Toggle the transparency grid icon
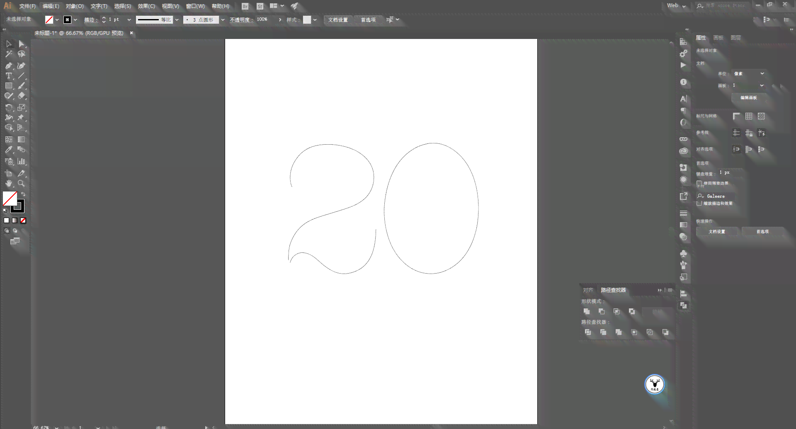 (x=761, y=116)
